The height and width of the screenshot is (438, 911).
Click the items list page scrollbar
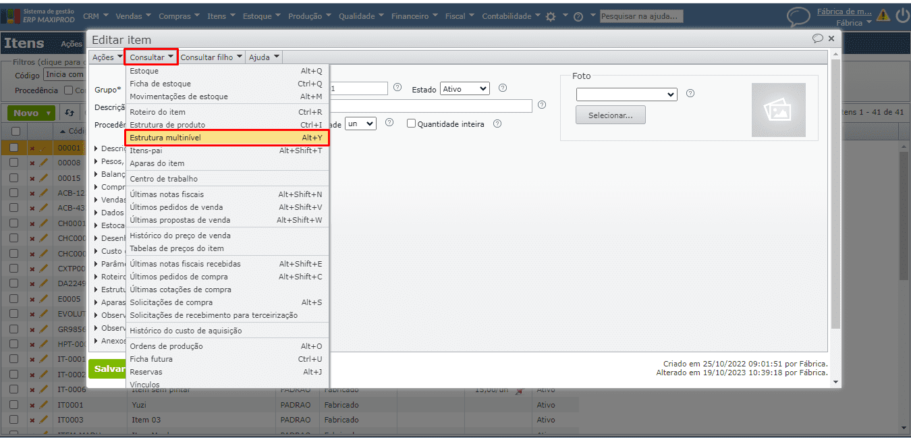tap(904, 216)
